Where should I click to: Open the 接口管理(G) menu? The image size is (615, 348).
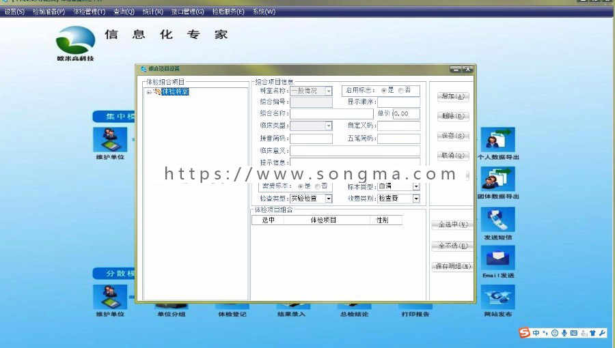tap(187, 12)
